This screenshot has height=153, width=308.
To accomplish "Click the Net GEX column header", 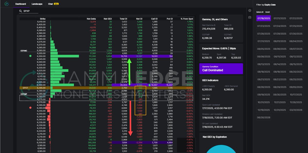I will (x=108, y=19).
